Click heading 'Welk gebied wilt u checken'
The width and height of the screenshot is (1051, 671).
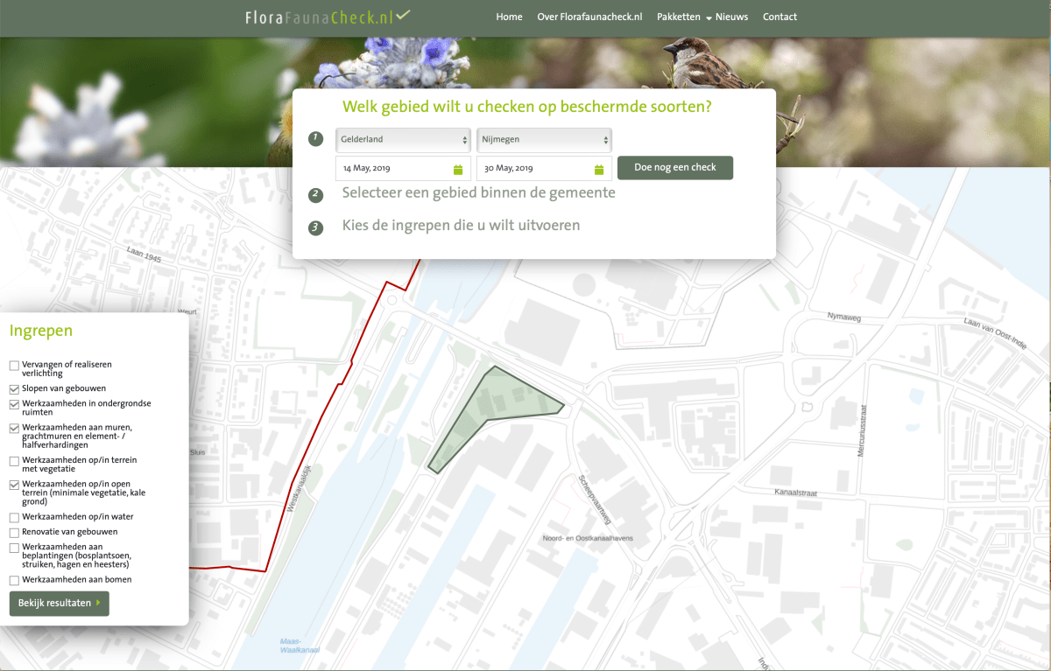click(x=527, y=107)
